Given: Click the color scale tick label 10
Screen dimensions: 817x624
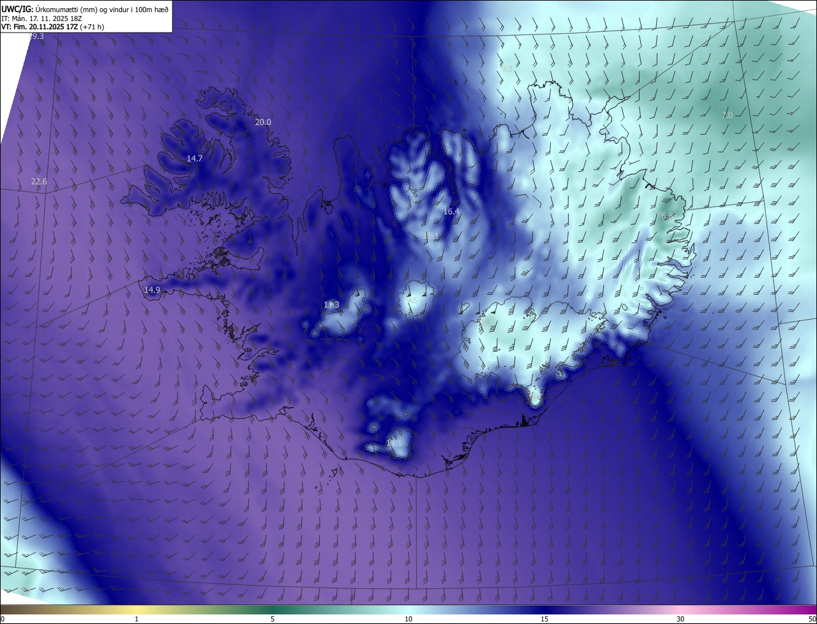Looking at the screenshot, I should 408,619.
